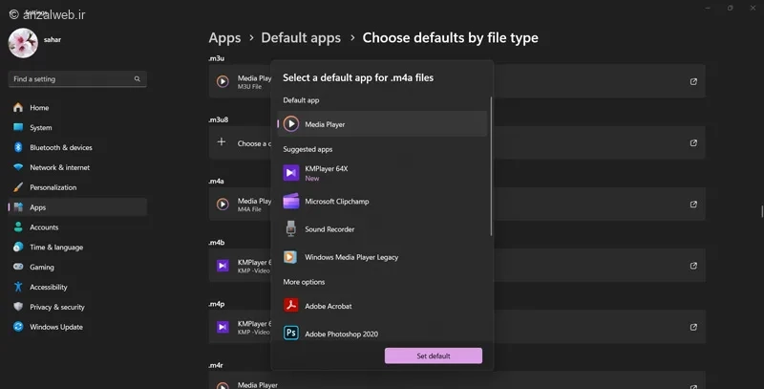
Task: Open Gaming settings
Action: [77, 267]
